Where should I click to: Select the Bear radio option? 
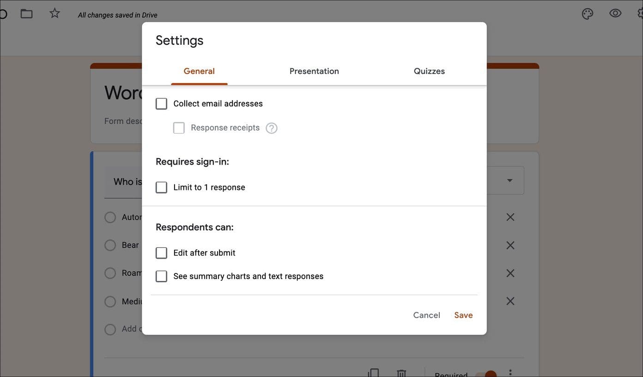(110, 245)
